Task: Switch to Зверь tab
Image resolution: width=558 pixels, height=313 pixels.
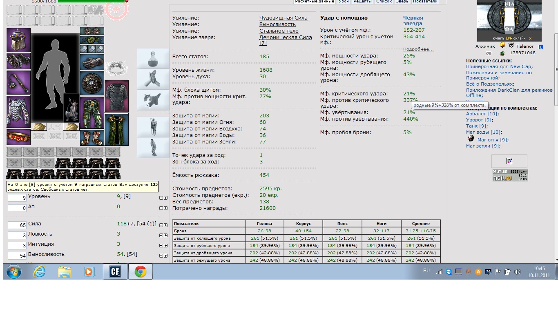Action: pyautogui.click(x=402, y=2)
